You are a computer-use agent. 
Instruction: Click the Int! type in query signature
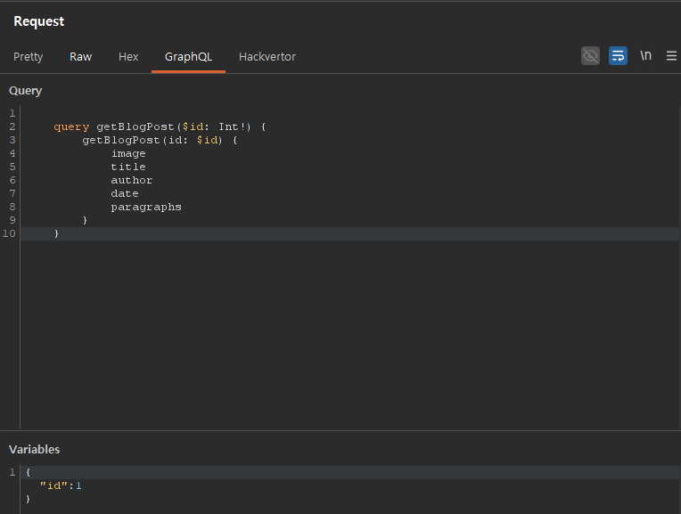click(x=232, y=126)
